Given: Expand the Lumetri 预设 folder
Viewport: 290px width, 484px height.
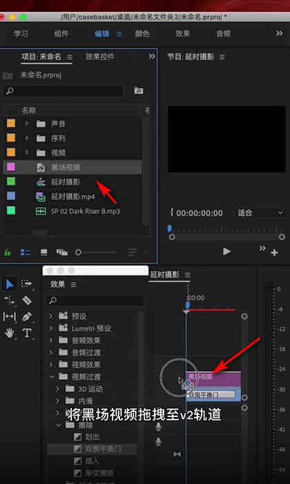Looking at the screenshot, I should [51, 328].
